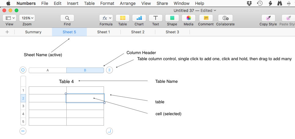Open the Format menu

point(107,3)
